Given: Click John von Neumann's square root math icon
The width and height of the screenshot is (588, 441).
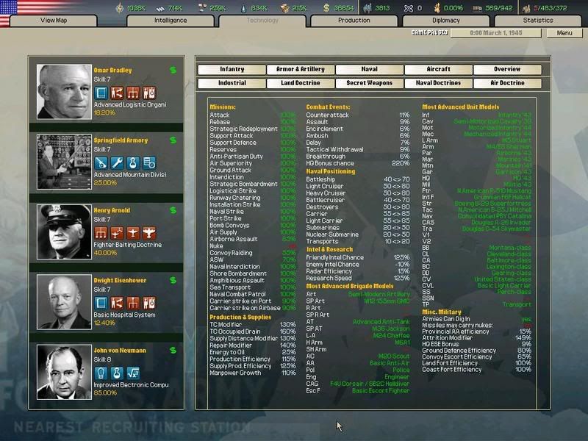Looking at the screenshot, I should pos(133,373).
